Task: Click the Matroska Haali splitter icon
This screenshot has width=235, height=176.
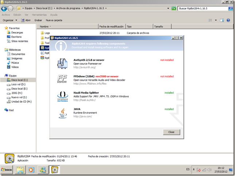Action: pos(62,97)
